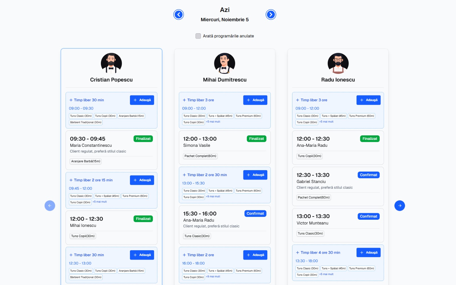Add appointment in Mihai's 13:00 - 15:30 slot
The image size is (456, 285).
[255, 175]
